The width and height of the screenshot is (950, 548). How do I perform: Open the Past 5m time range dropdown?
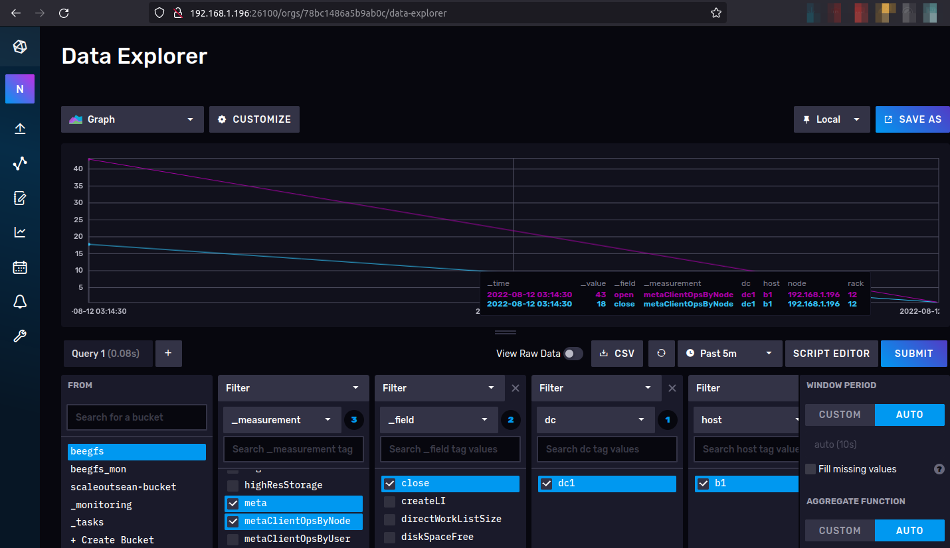point(729,354)
